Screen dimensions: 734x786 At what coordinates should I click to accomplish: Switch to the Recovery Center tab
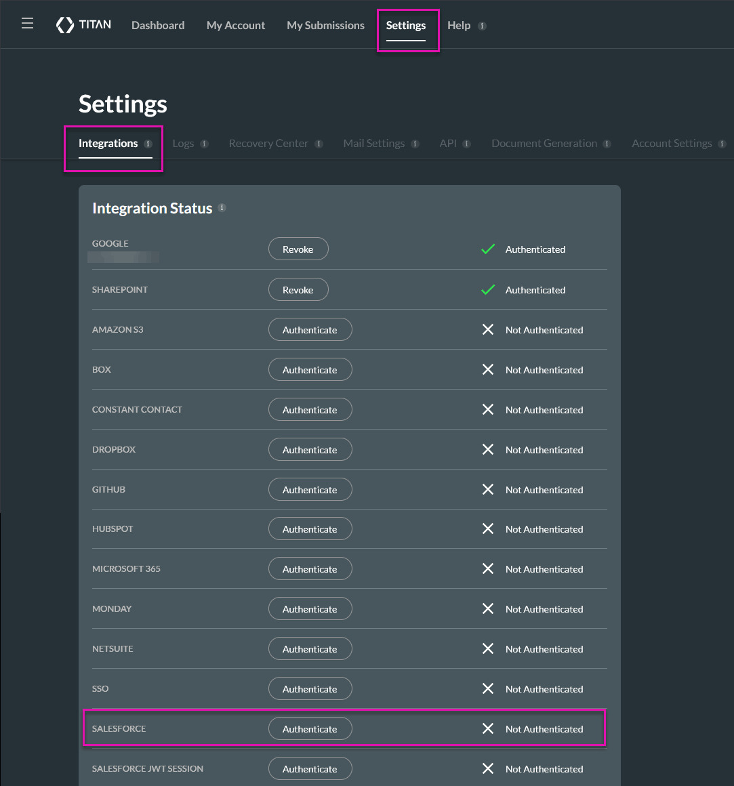coord(268,144)
